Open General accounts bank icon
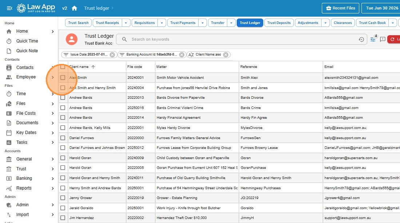The image size is (400, 223). [x=9, y=159]
